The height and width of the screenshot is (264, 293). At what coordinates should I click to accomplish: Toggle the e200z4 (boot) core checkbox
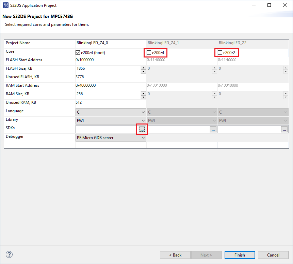click(78, 53)
